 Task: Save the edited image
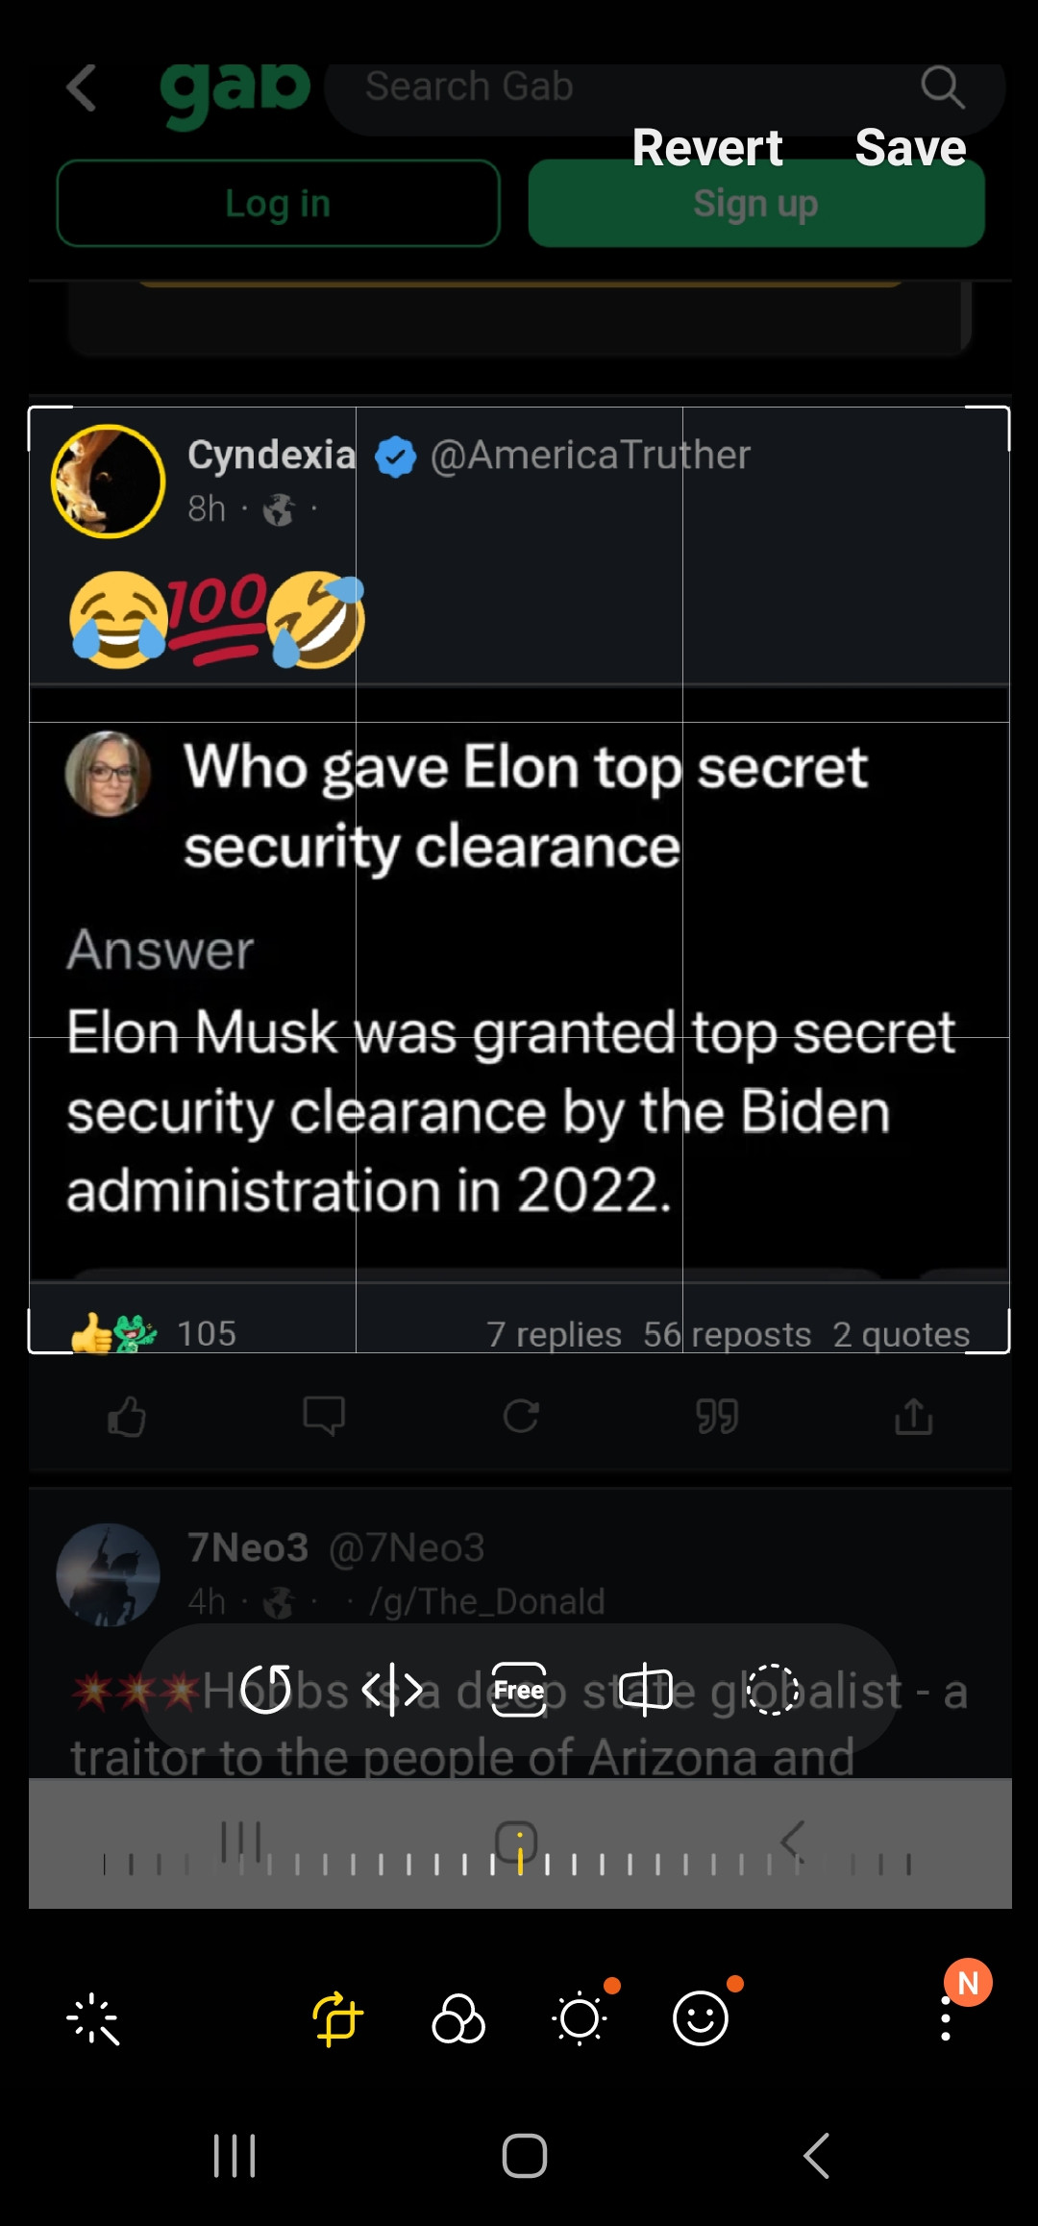point(910,148)
